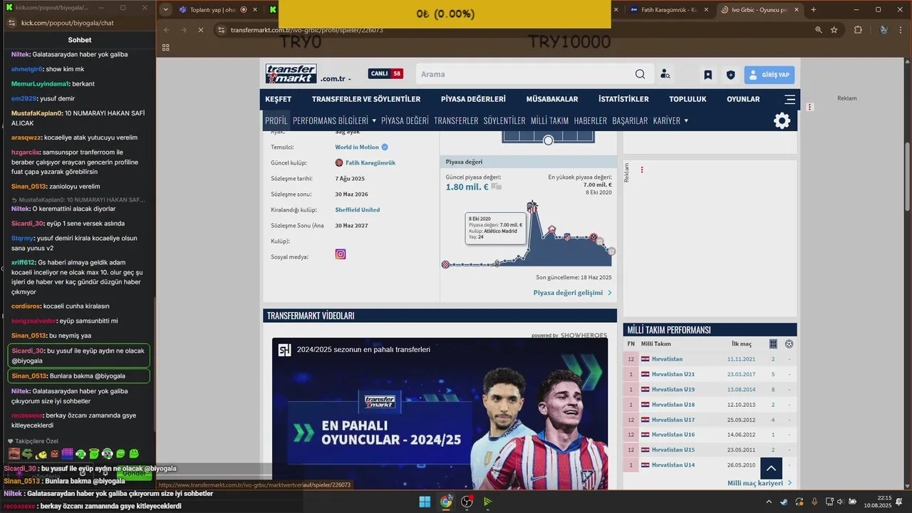Open the OYUNLAR menu
The width and height of the screenshot is (912, 513).
[x=743, y=99]
